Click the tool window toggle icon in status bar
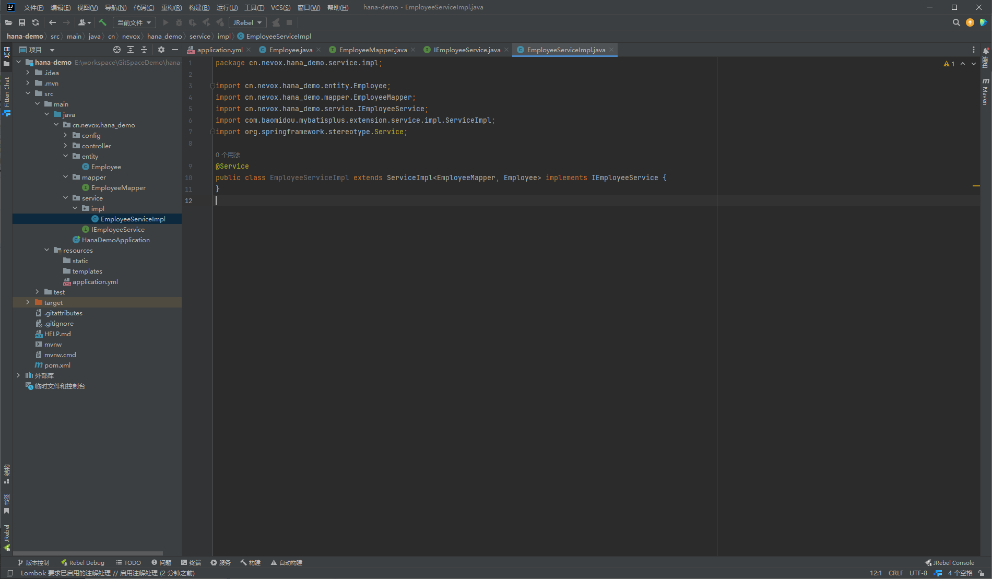 pos(9,573)
